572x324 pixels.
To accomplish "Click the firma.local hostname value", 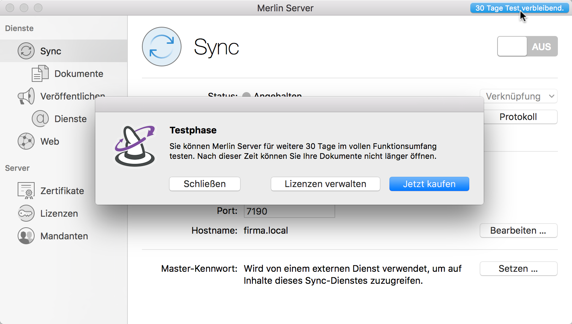I will click(266, 230).
